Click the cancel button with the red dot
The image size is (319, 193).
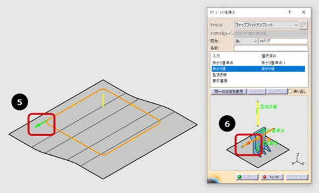point(272,177)
